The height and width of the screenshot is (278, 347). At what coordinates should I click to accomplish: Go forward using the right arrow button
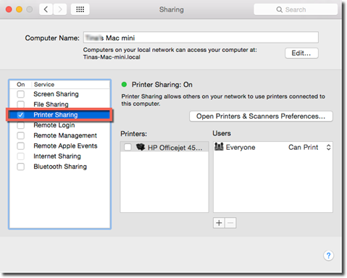[60, 9]
